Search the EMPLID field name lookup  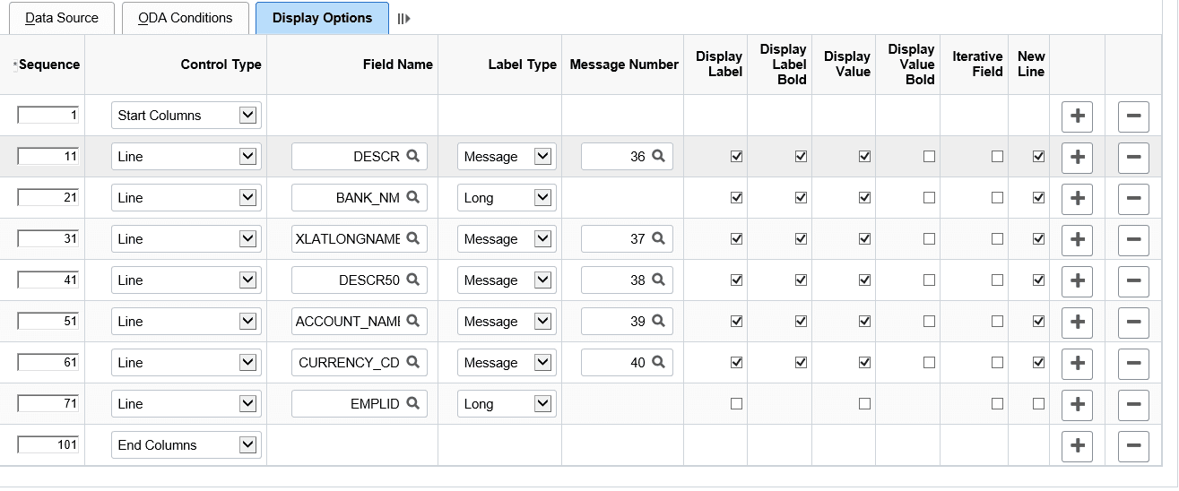(x=412, y=403)
